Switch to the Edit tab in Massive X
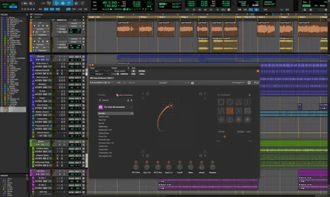Image resolution: width=330 pixels, height=197 pixels. [x=124, y=83]
